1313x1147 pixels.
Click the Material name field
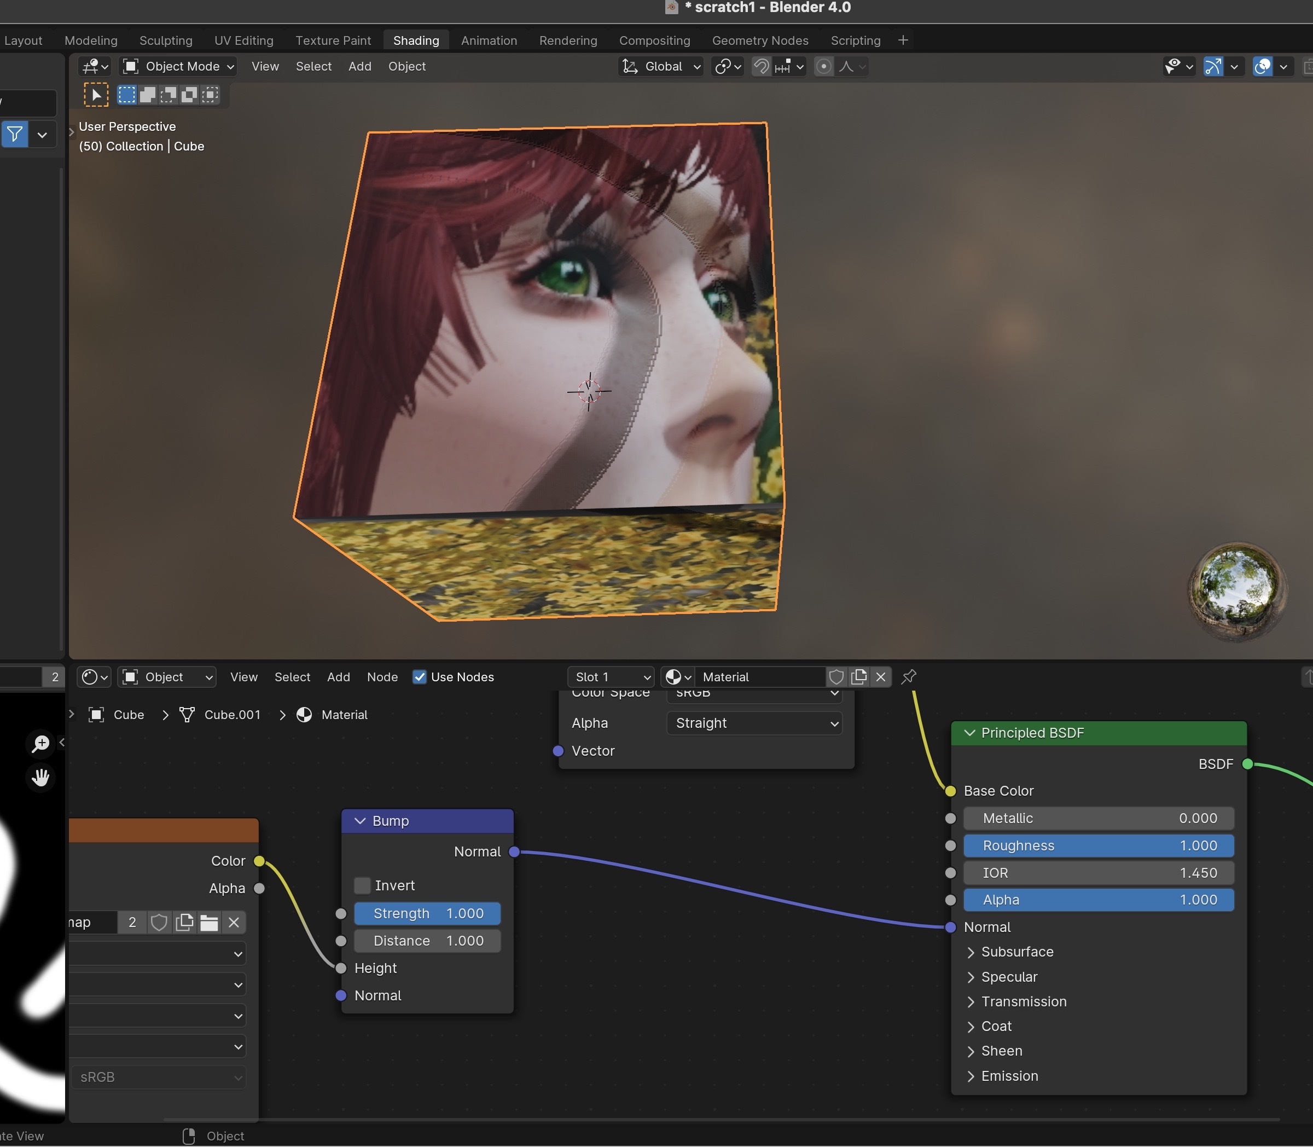[x=760, y=677]
